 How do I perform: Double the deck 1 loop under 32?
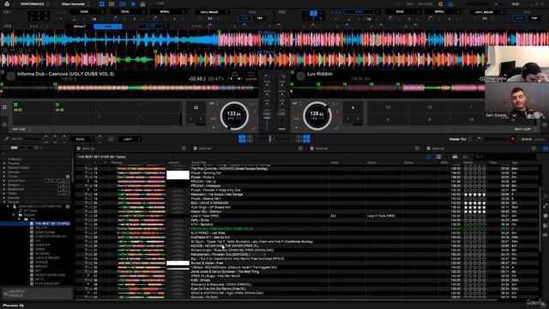[x=201, y=119]
